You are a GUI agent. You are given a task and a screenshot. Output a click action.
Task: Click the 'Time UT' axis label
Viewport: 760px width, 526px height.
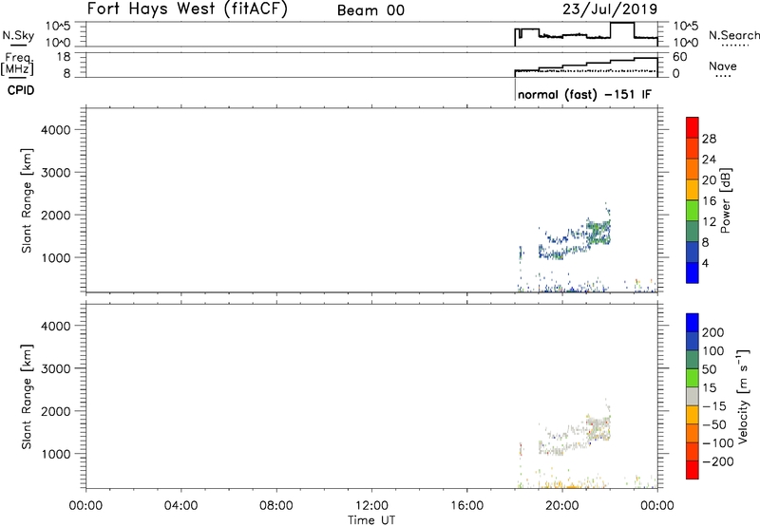tap(371, 520)
